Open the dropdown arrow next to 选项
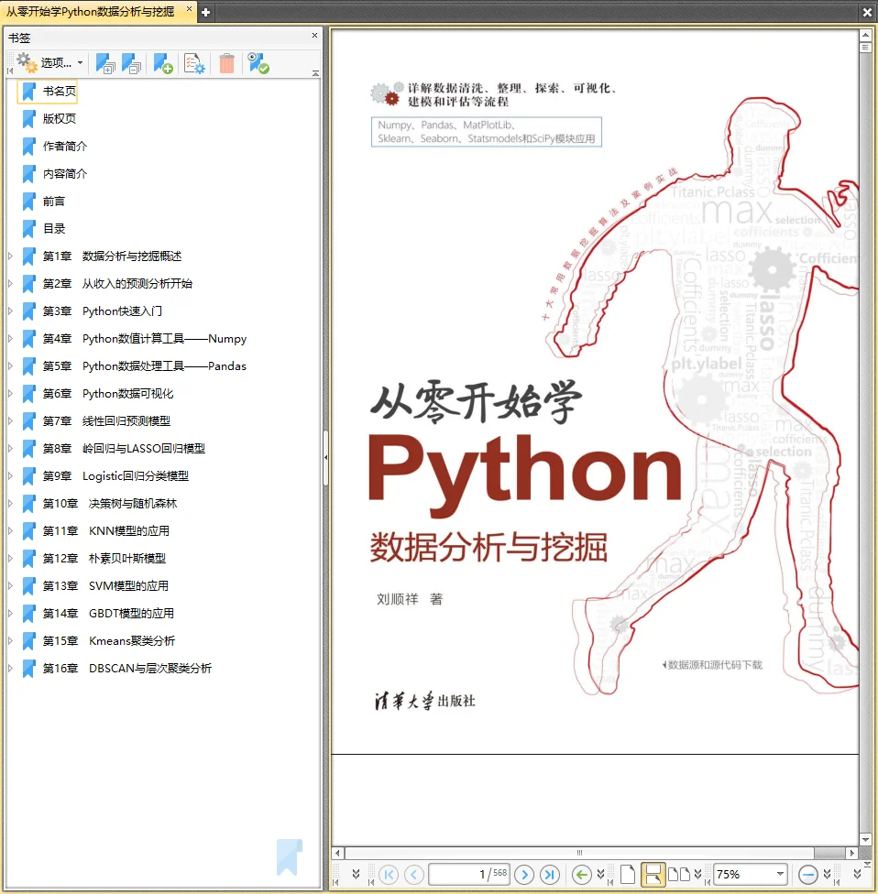This screenshot has height=894, width=878. 80,62
